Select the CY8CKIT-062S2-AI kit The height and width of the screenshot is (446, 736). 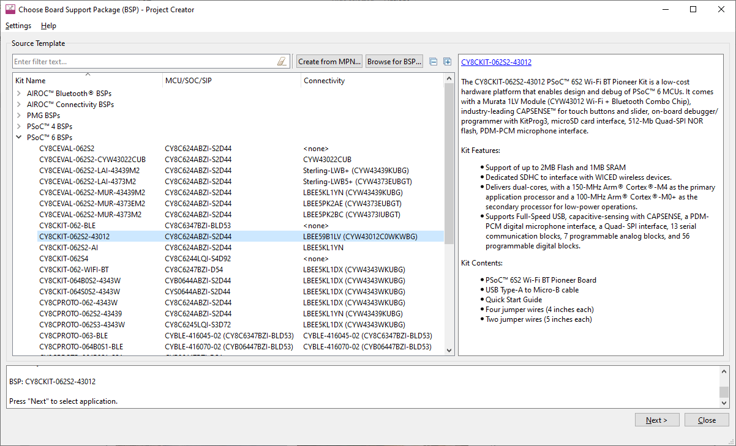point(69,248)
